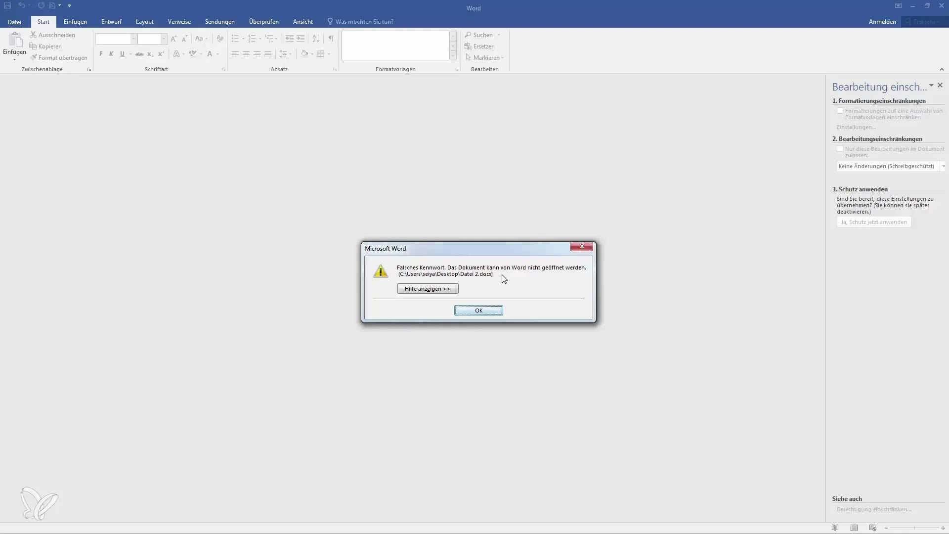The image size is (949, 534).
Task: Open the Customize Quick Access Toolbar arrow
Action: (x=69, y=5)
